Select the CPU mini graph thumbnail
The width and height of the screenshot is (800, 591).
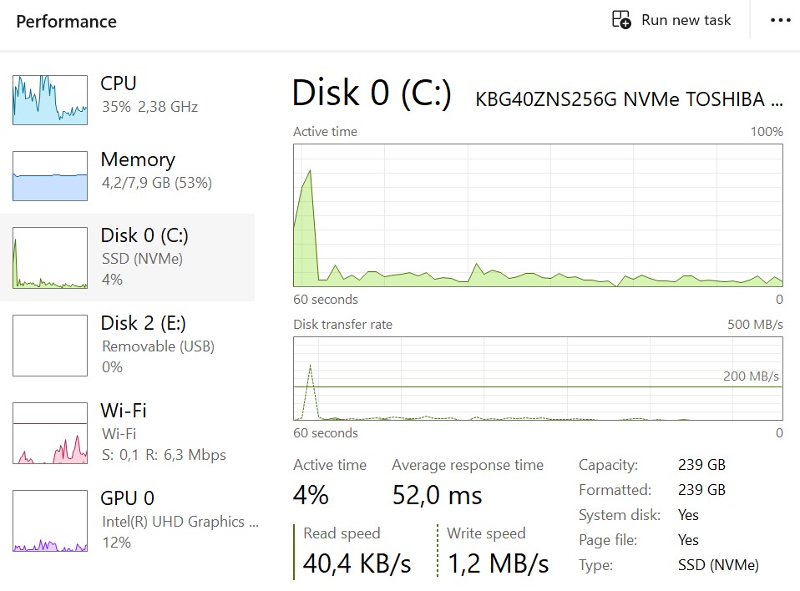50,100
